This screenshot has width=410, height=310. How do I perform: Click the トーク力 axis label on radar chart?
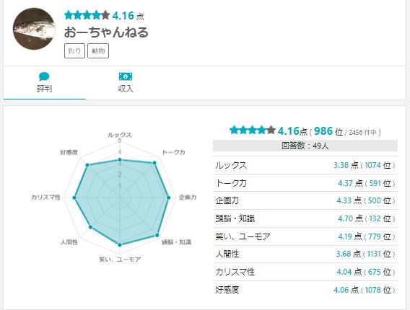(x=173, y=152)
